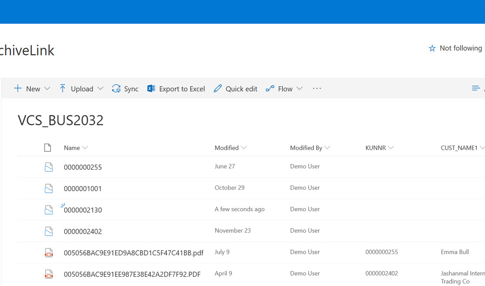Viewport: 485px width, 286px height.
Task: Click the Export to Excel icon
Action: pyautogui.click(x=151, y=89)
